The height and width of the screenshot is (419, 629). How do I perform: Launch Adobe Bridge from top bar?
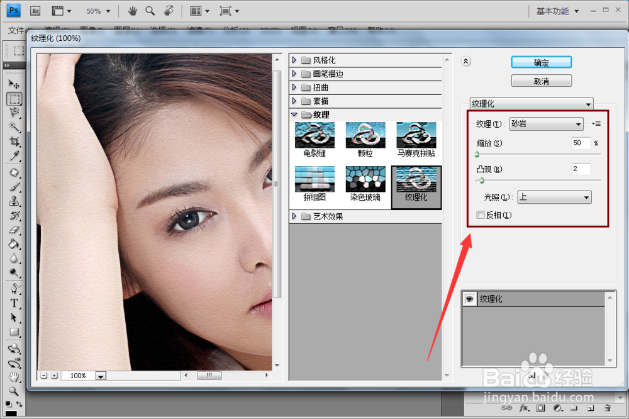[35, 11]
